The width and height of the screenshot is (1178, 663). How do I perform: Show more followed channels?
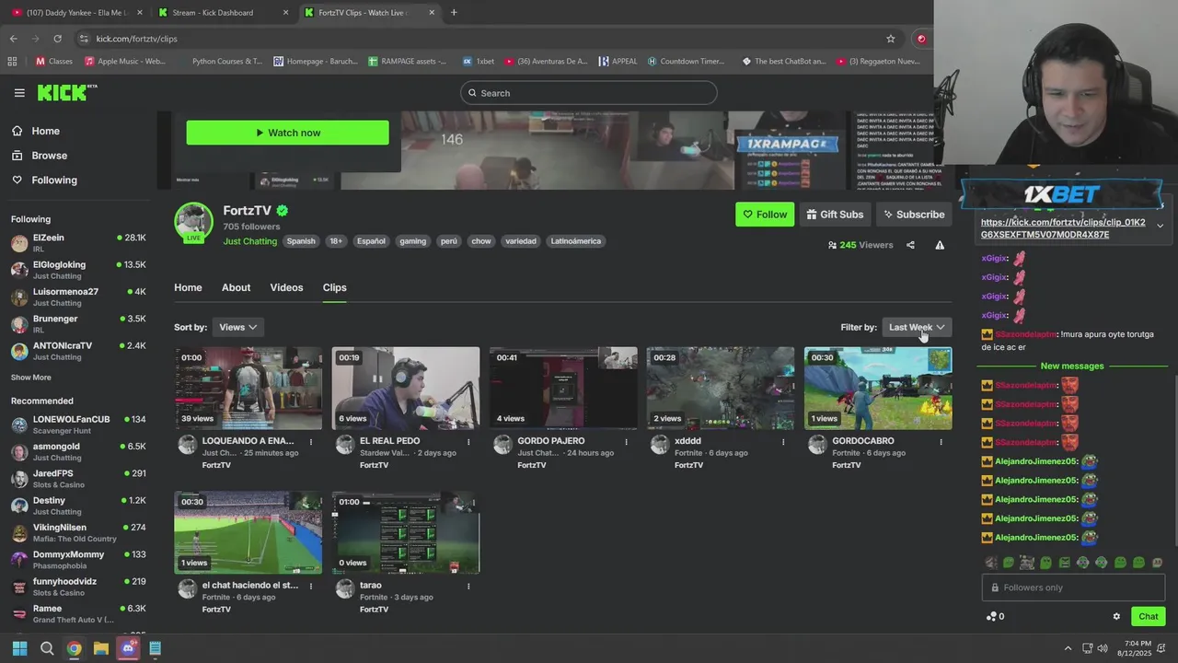coord(31,378)
